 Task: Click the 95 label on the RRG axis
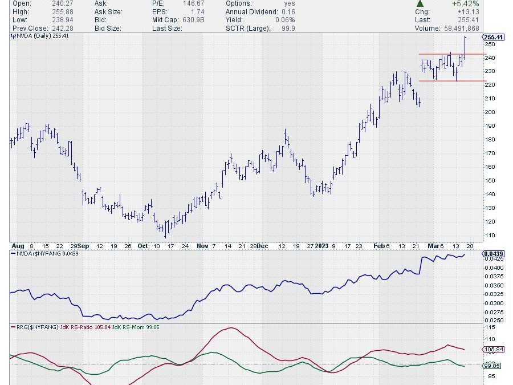coord(491,376)
